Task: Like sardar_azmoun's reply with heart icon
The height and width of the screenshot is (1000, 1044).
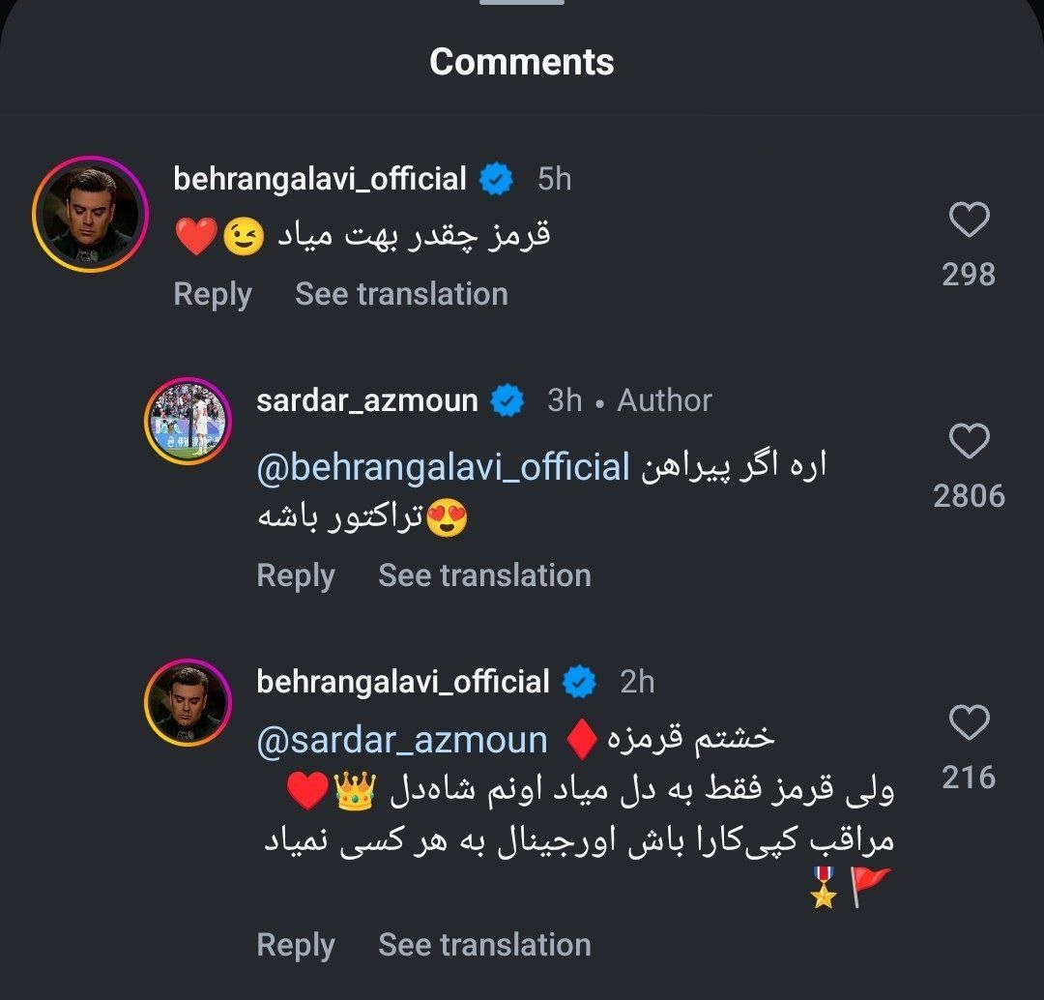Action: (969, 442)
